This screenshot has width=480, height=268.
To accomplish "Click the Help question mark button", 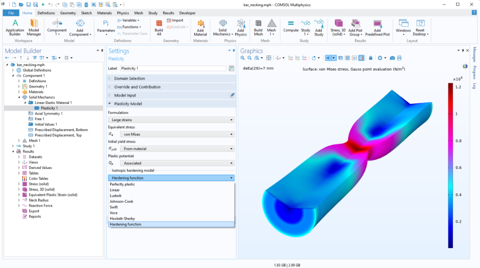I will [474, 13].
